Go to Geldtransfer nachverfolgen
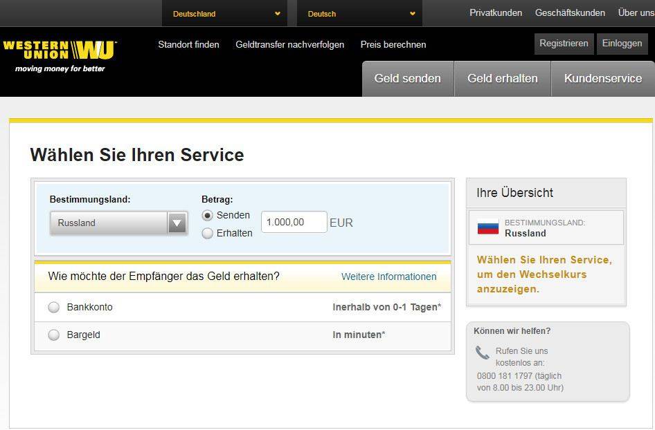655x430 pixels. (289, 44)
